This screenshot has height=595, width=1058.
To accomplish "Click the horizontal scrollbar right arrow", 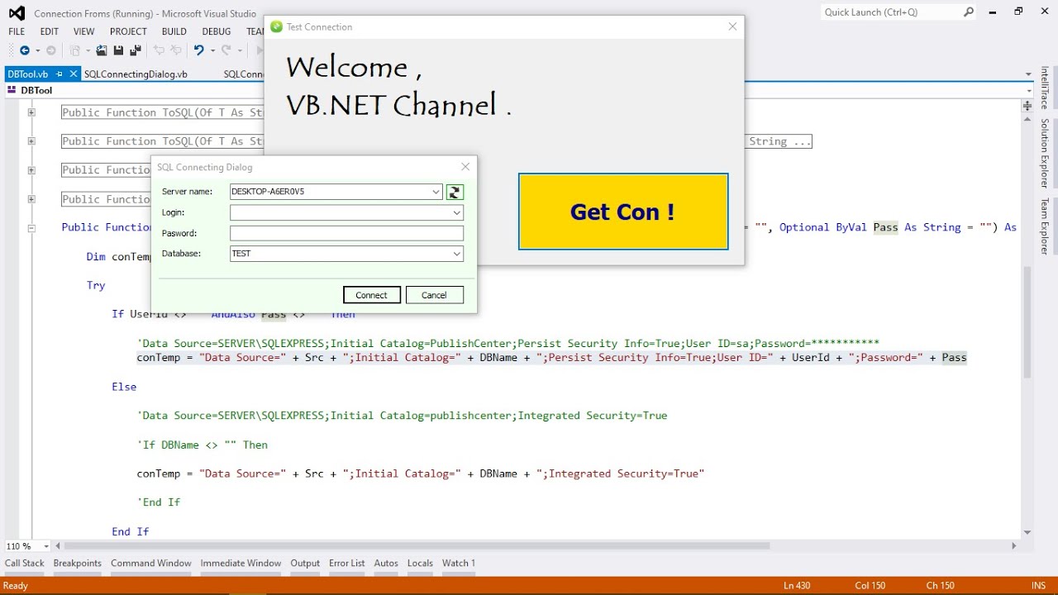I will [1014, 546].
